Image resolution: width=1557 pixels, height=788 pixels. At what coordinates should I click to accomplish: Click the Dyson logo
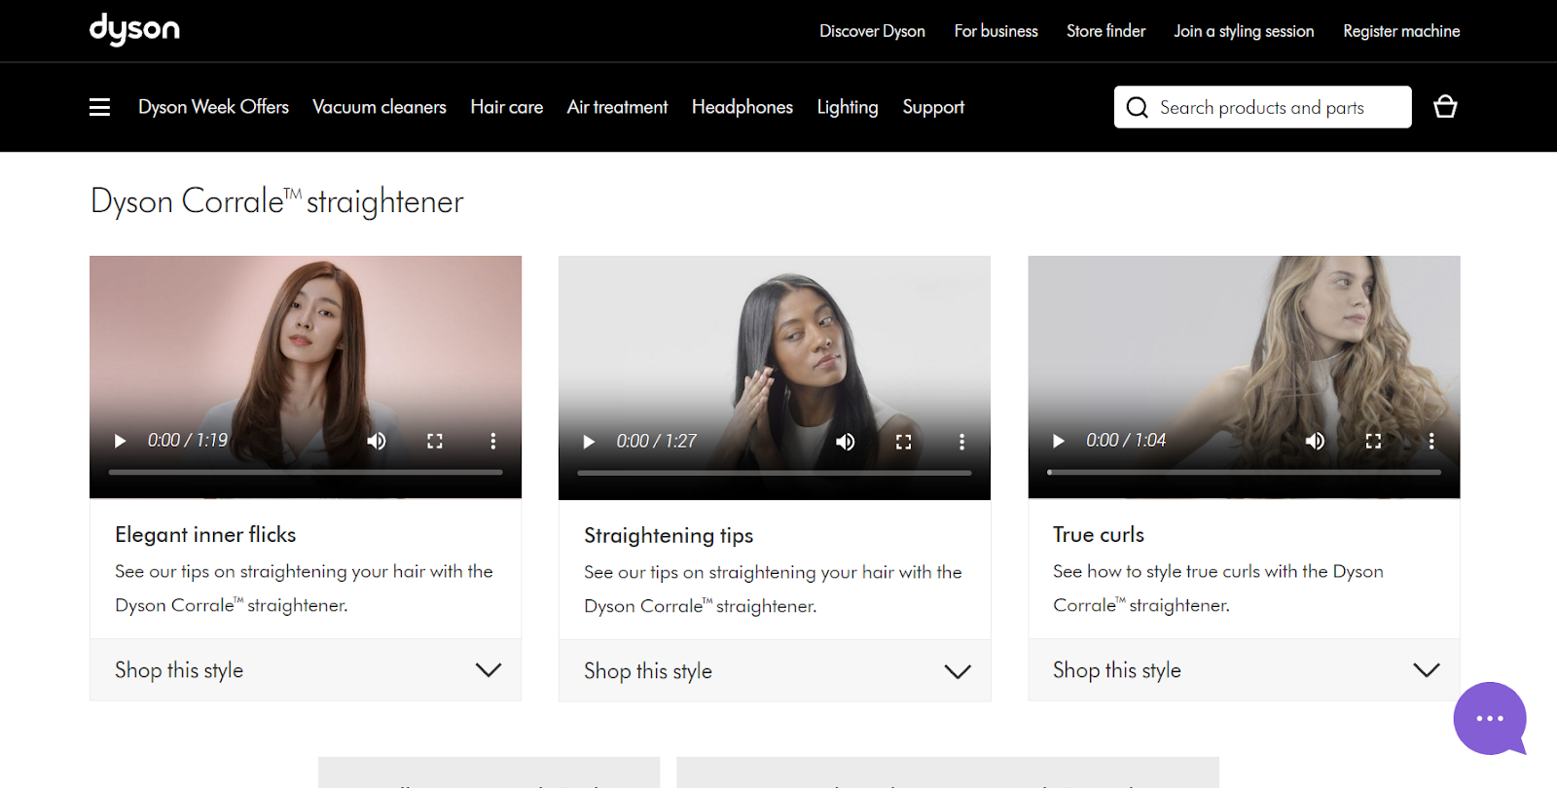click(x=134, y=29)
